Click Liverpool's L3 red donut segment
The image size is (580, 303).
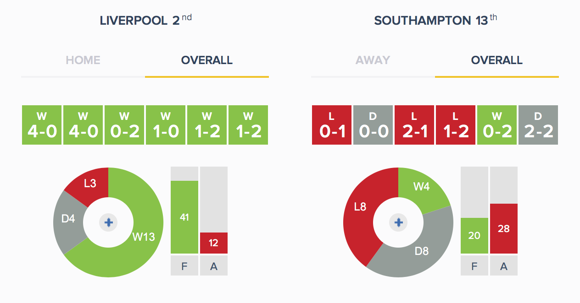(90, 184)
